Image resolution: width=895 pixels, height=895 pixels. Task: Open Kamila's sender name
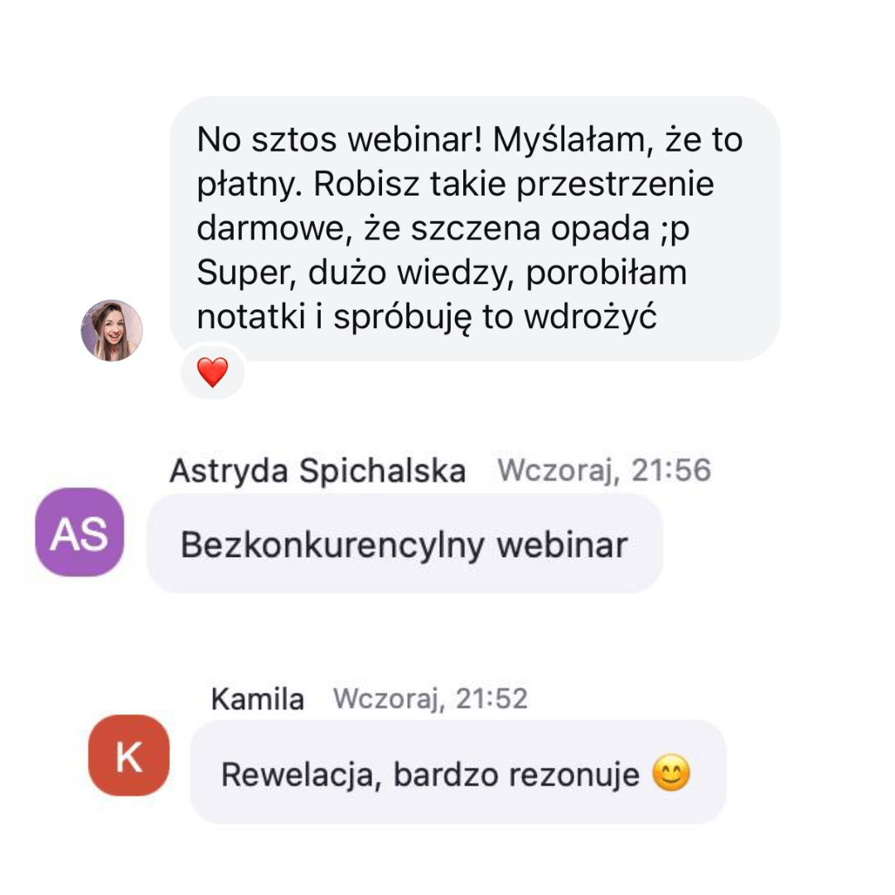258,699
